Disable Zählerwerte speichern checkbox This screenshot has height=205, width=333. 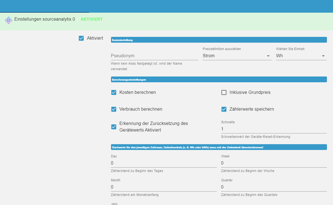pyautogui.click(x=224, y=109)
